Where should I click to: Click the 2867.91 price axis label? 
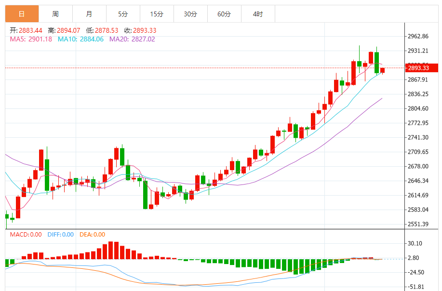pyautogui.click(x=418, y=79)
